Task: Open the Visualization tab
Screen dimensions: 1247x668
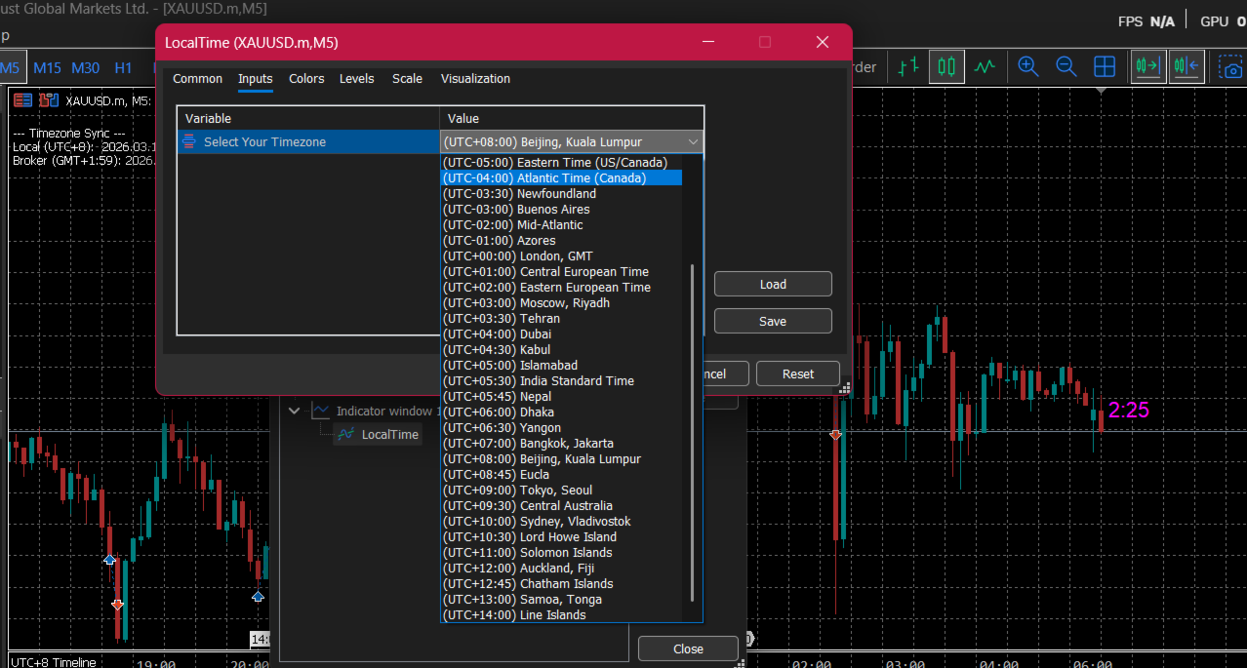Action: coord(475,79)
